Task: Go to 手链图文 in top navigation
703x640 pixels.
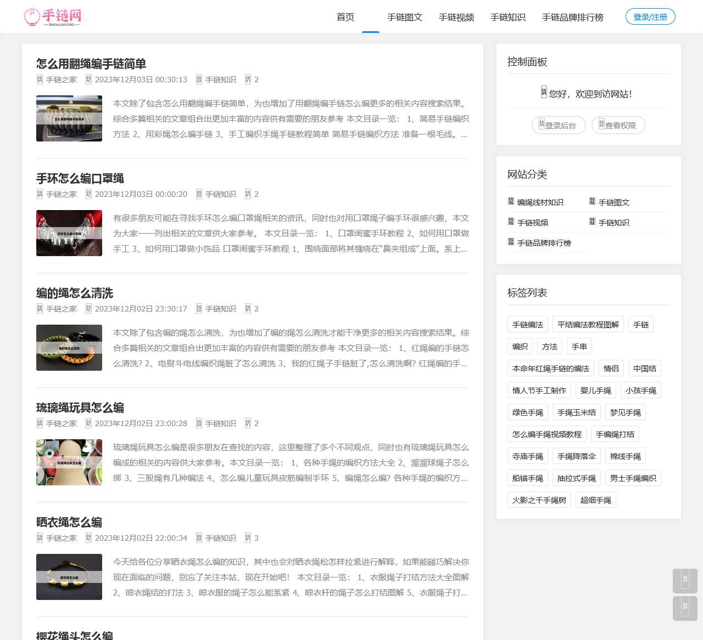Action: coord(405,17)
